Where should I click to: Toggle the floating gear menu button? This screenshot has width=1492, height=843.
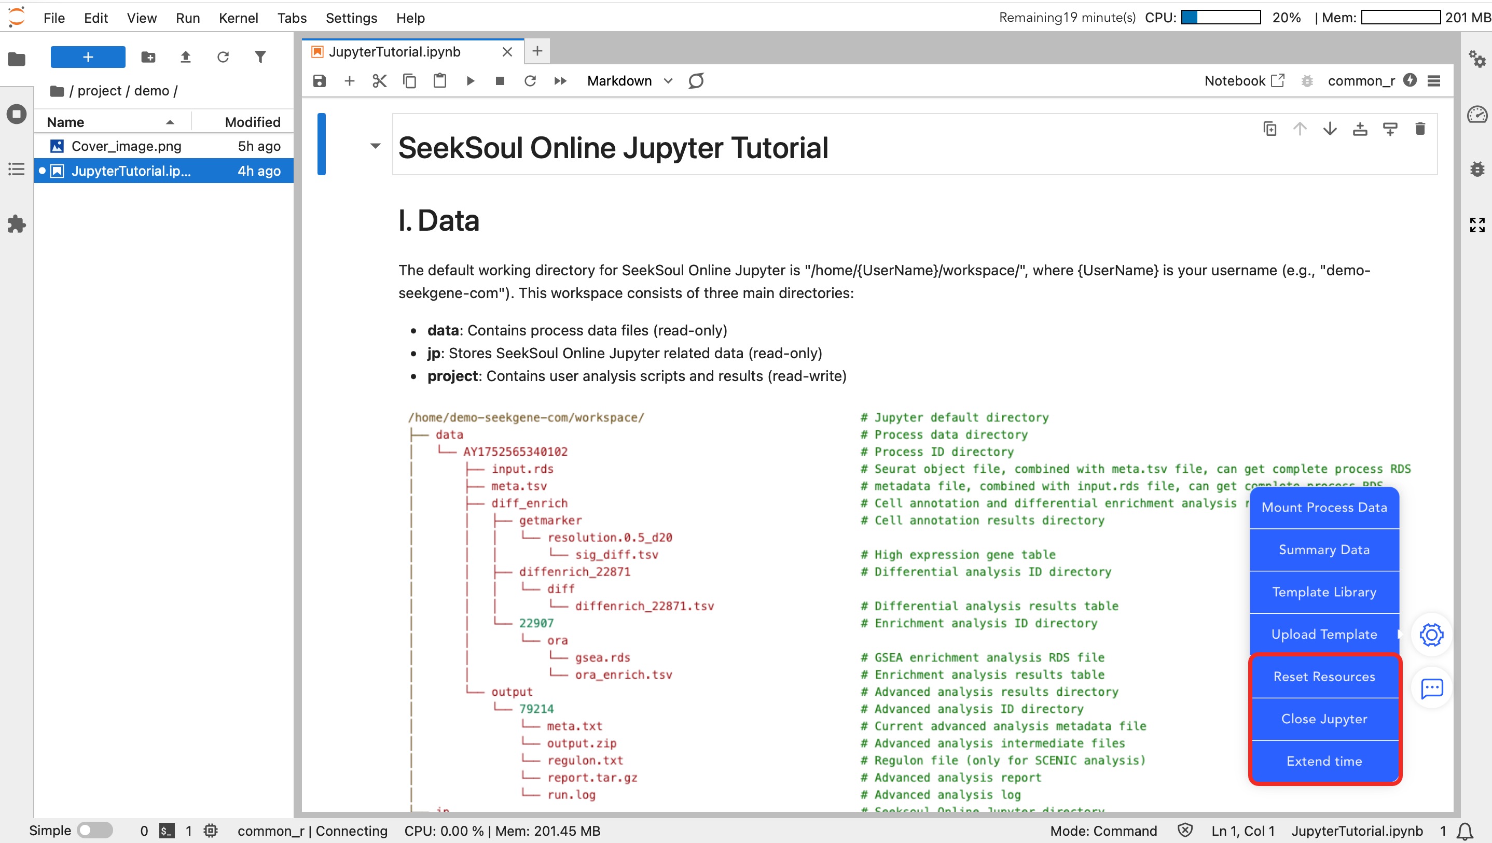1431,635
